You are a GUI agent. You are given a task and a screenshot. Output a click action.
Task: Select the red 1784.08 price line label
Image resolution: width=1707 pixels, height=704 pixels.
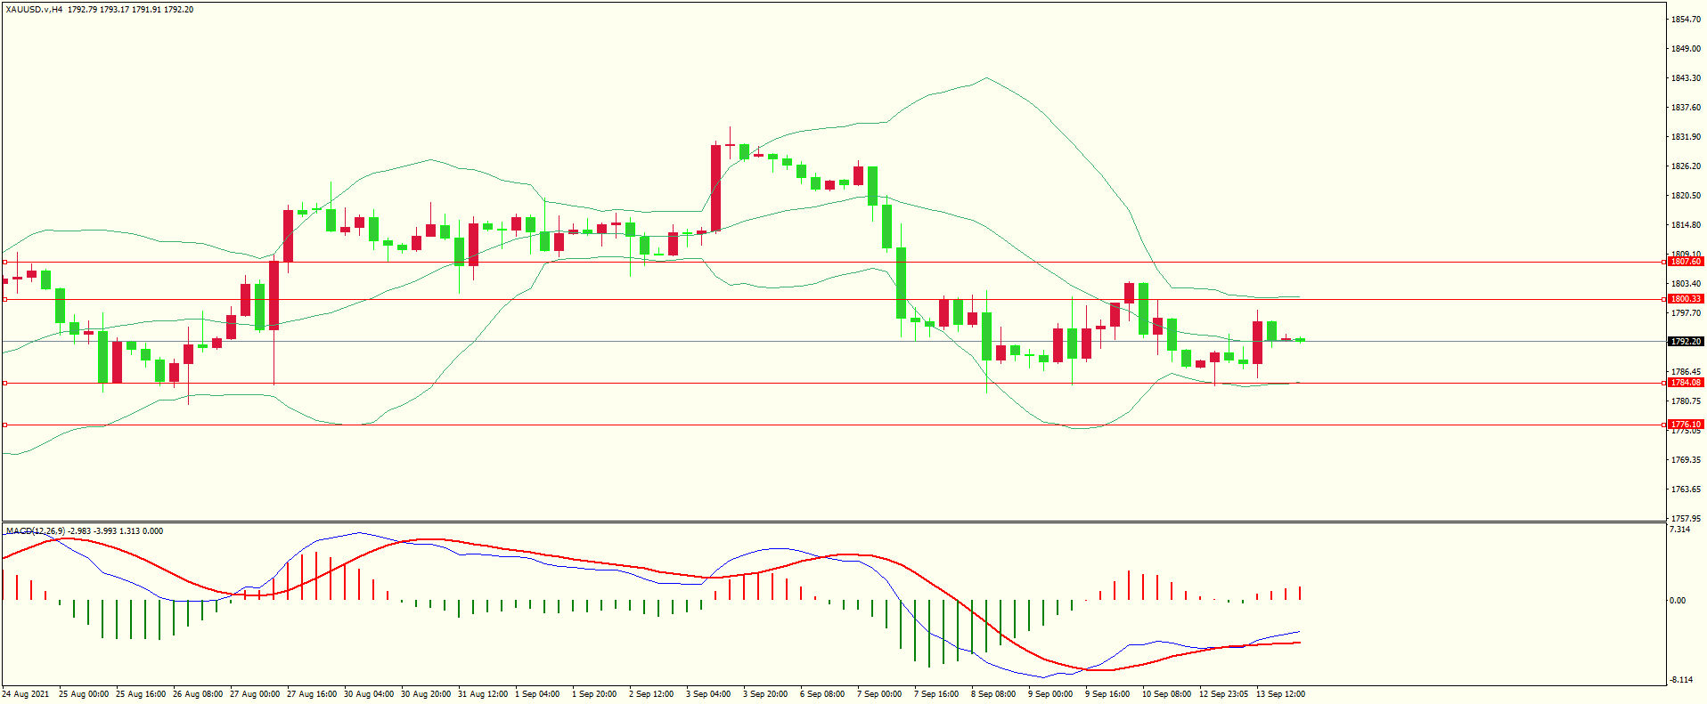pos(1686,383)
